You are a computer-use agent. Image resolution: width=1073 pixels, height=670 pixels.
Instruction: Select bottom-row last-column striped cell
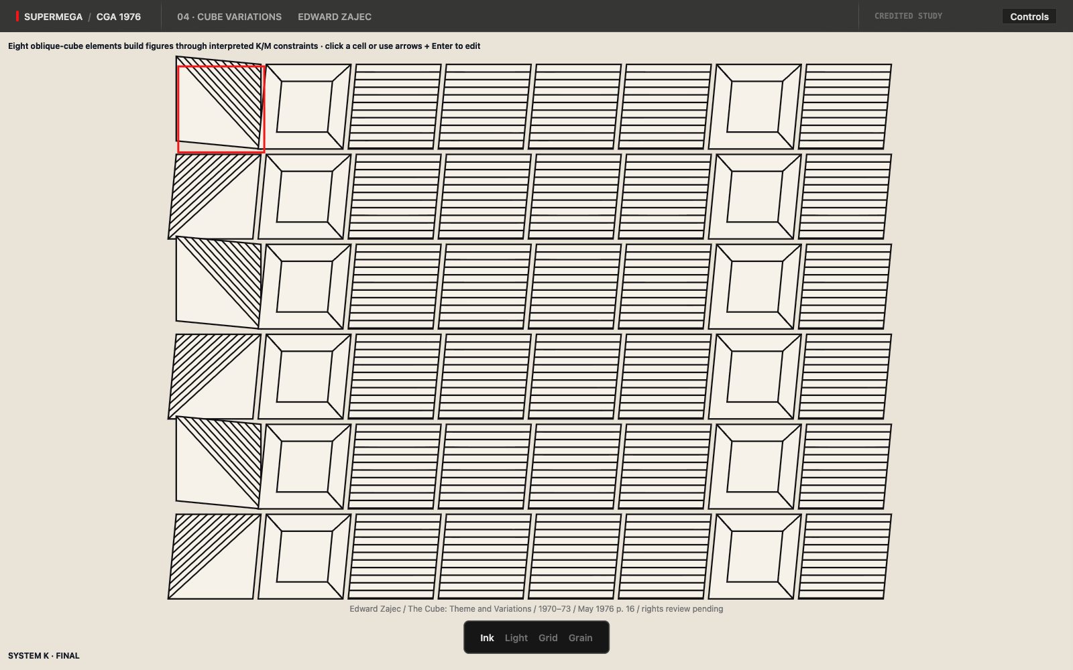click(x=845, y=556)
